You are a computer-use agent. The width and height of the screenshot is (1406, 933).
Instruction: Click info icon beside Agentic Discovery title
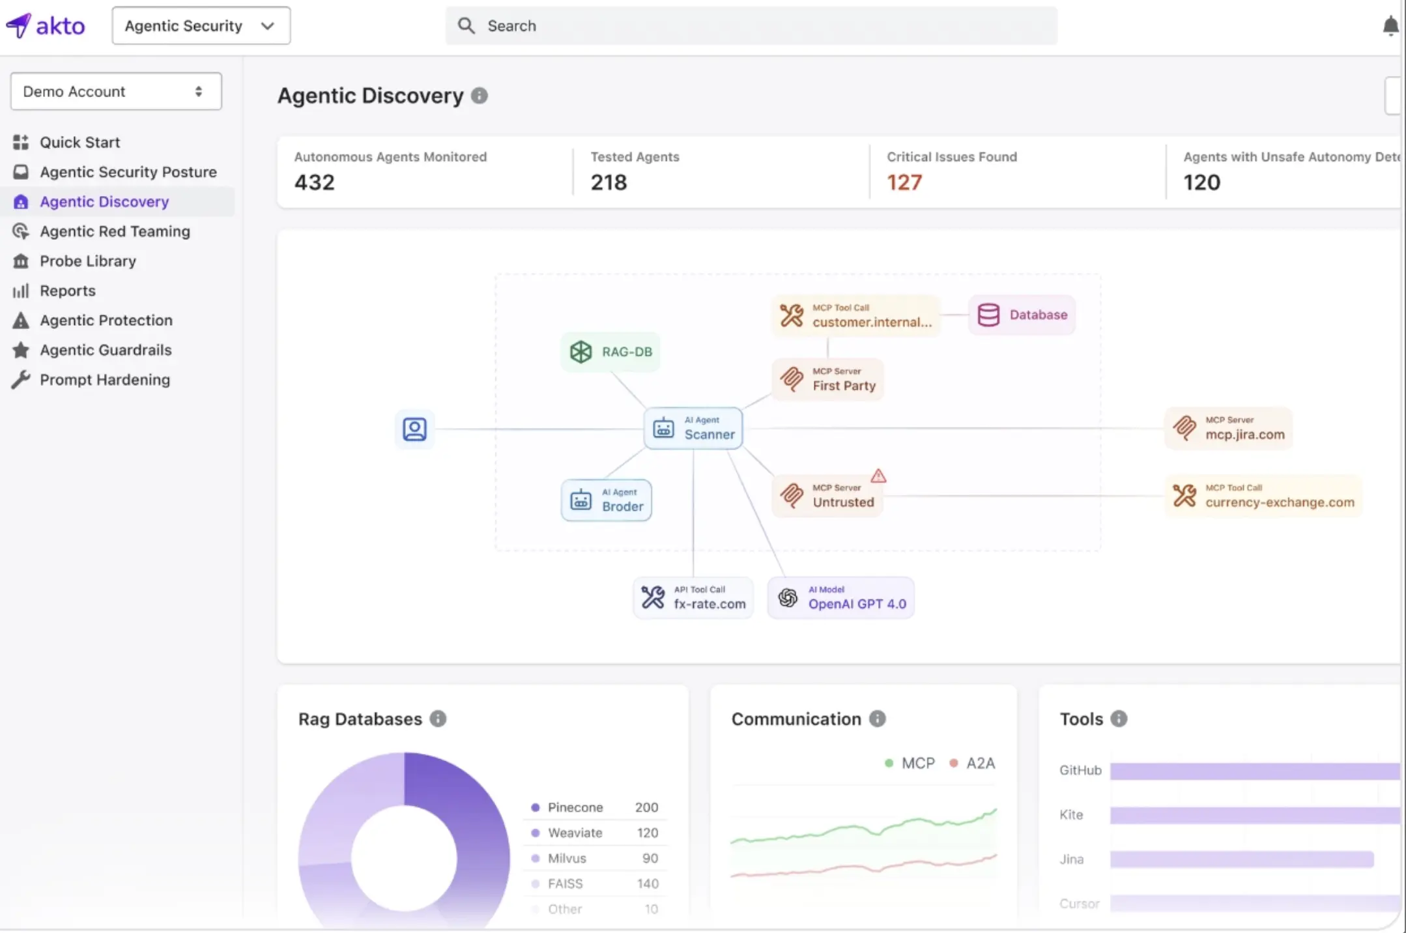click(x=480, y=96)
